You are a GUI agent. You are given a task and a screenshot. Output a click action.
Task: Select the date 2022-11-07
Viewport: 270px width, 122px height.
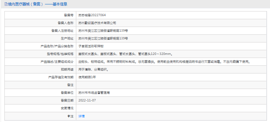coord(87,100)
